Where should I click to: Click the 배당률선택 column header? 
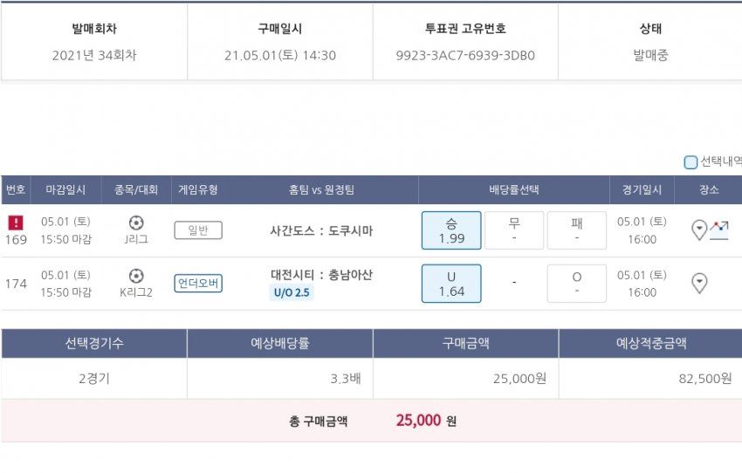coord(513,190)
